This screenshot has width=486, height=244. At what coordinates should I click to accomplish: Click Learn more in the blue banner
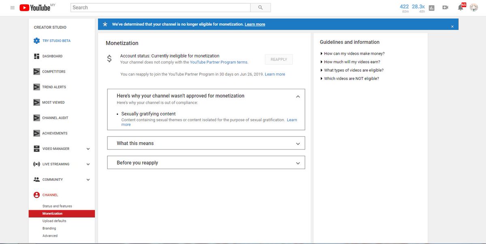[255, 24]
